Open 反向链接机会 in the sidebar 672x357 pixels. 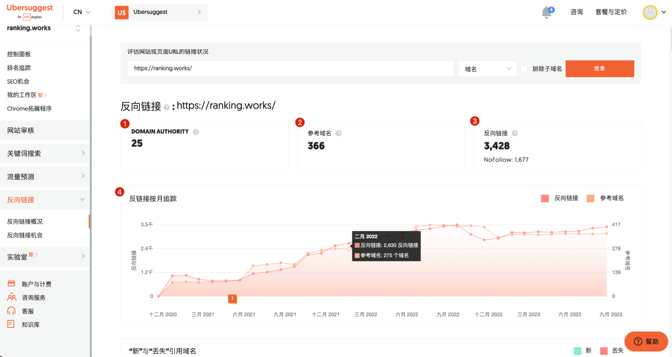coord(25,235)
